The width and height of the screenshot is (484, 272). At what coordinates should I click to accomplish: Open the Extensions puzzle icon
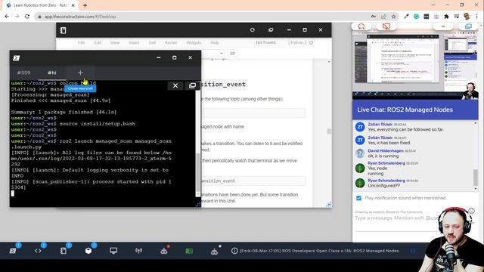pyautogui.click(x=446, y=17)
